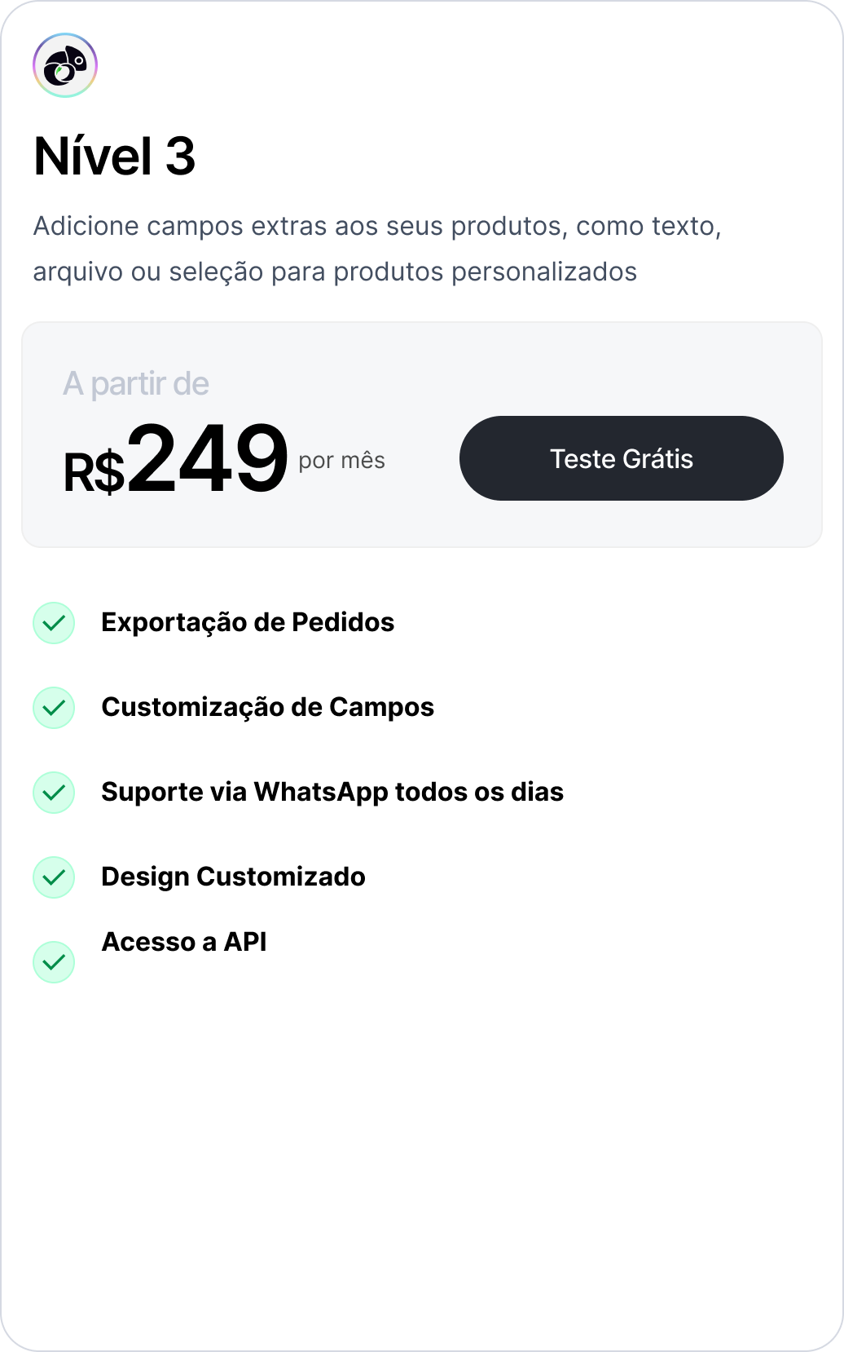Click the chameleon logo icon
The image size is (844, 1352).
click(65, 65)
